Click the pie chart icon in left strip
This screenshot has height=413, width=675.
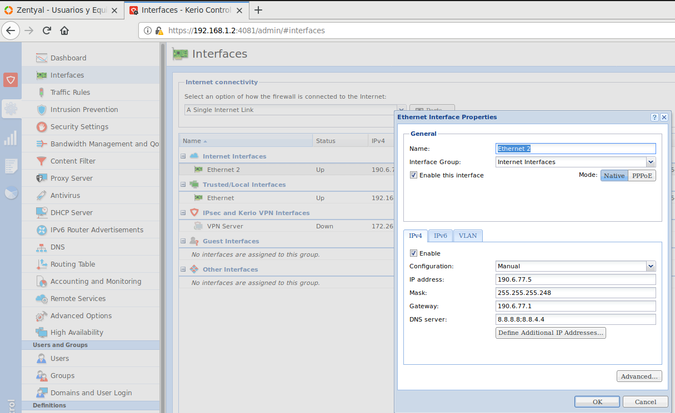[11, 193]
